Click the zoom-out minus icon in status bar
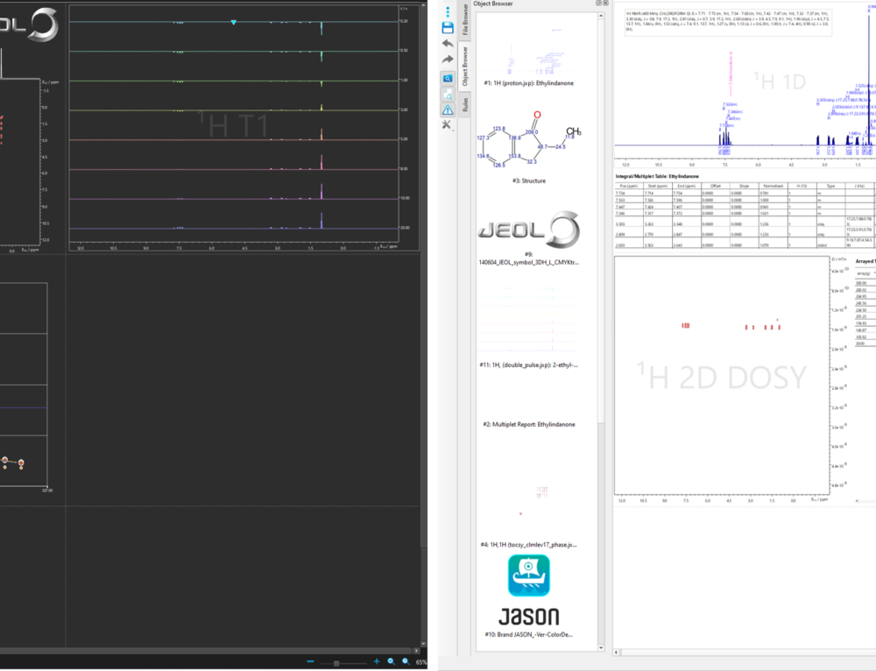Screen dimensions: 876x671 click(x=312, y=662)
